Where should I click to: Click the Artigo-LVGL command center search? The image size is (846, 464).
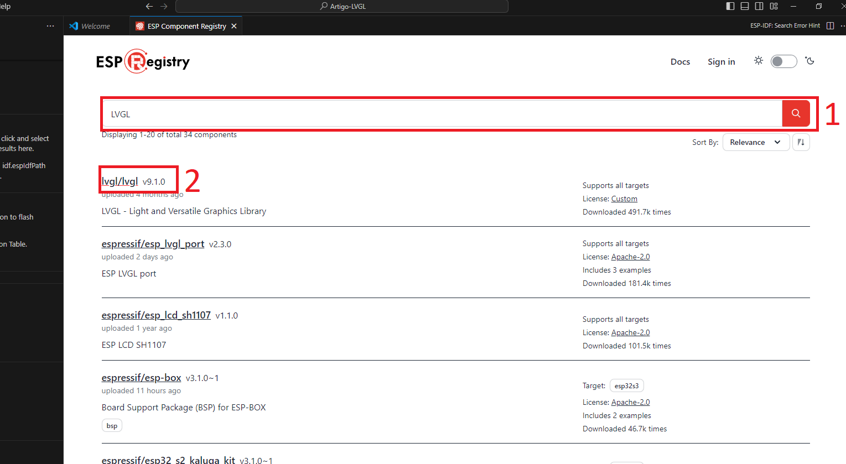coord(342,6)
